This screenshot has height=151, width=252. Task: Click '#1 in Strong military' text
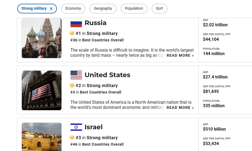97,33
